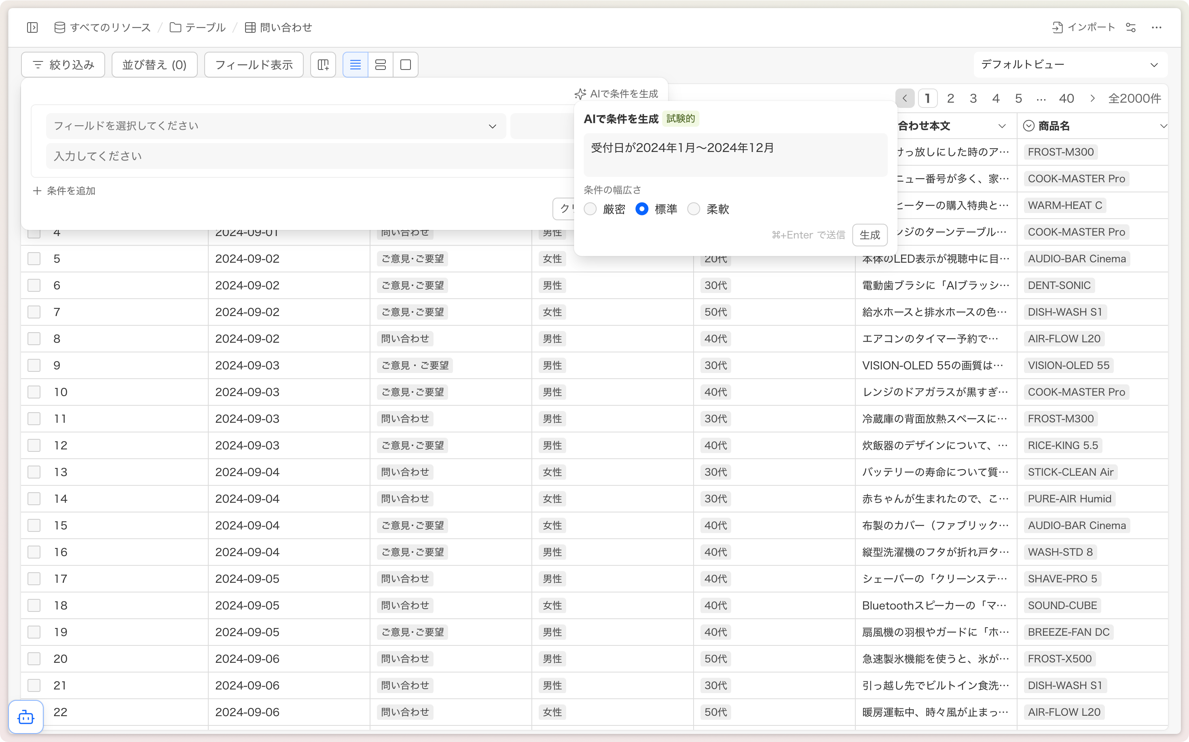This screenshot has width=1189, height=742.
Task: Expand the デフォルトビュー view selector
Action: coord(1070,65)
